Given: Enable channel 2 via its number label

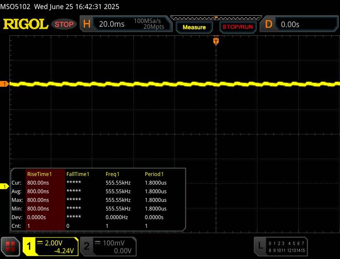Looking at the screenshot, I should click(x=87, y=246).
